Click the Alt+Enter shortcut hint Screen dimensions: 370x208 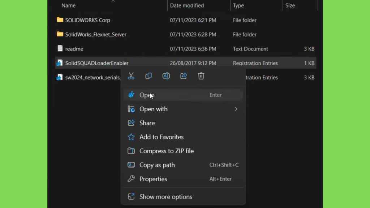point(220,179)
